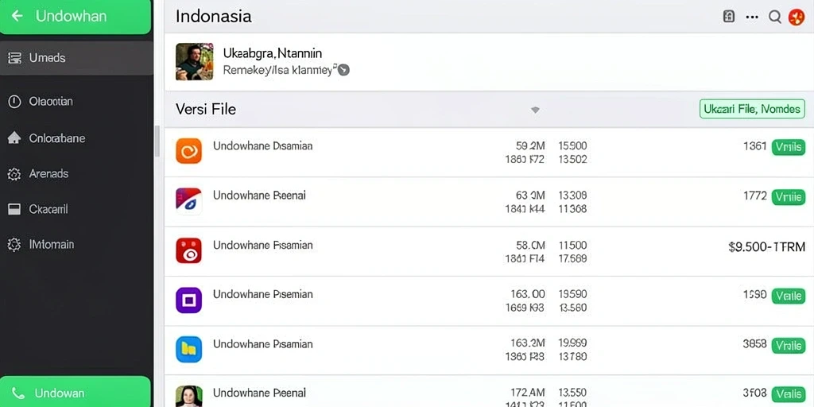Open the Ukaabgra Ntannin profile photo
Image resolution: width=814 pixels, height=407 pixels.
click(195, 62)
